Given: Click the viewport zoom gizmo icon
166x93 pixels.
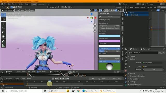Looking at the screenshot, I should tap(95, 24).
